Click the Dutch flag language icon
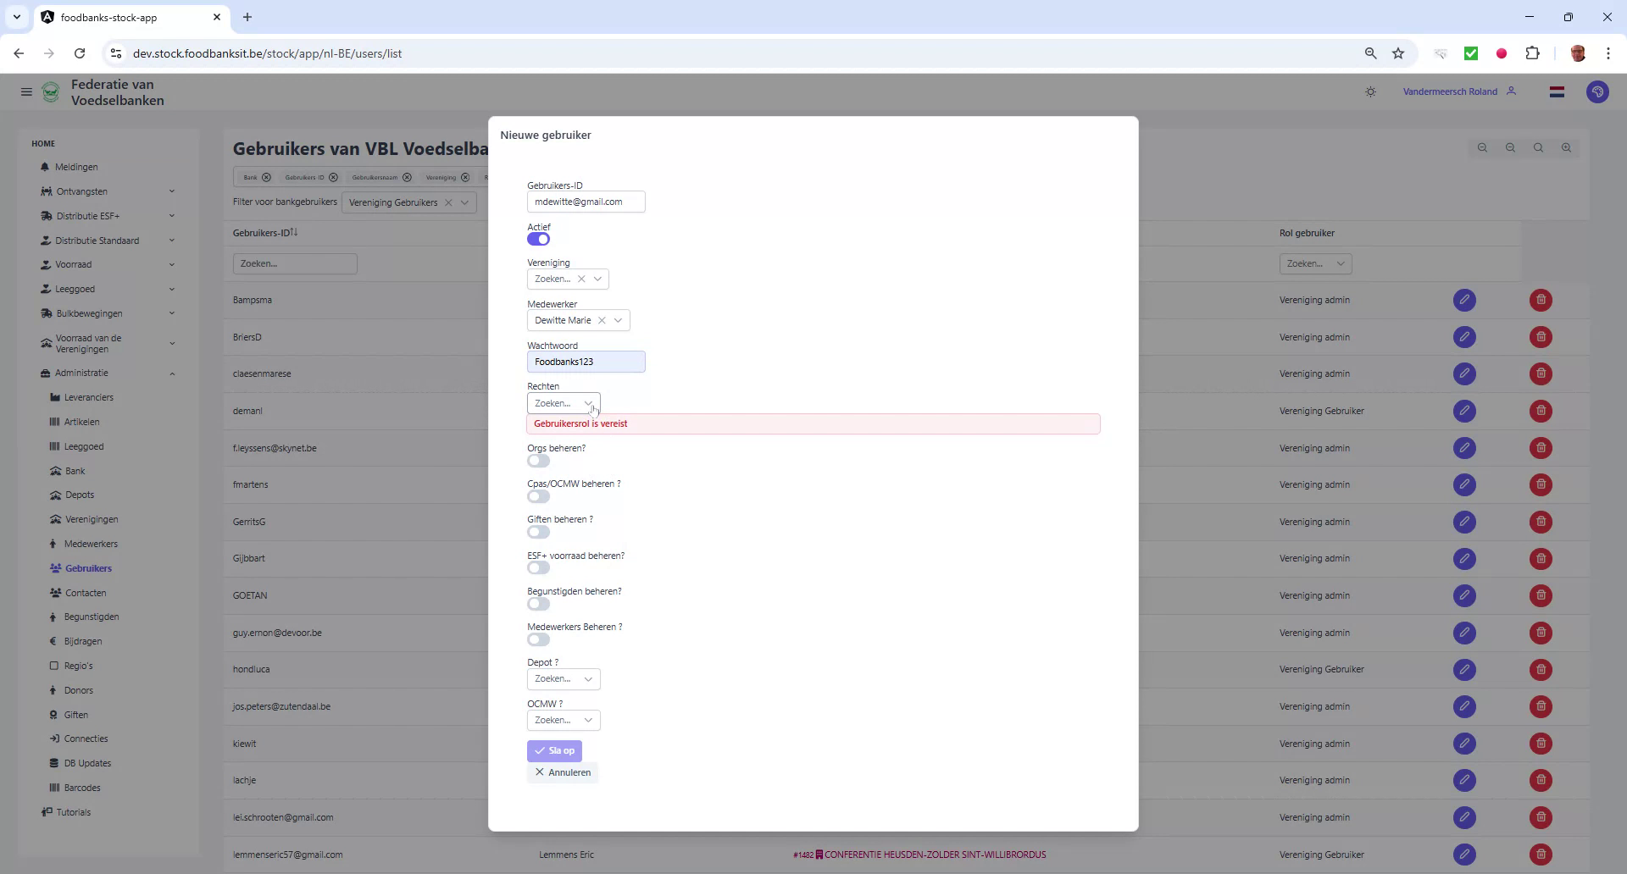The image size is (1627, 874). point(1557,91)
